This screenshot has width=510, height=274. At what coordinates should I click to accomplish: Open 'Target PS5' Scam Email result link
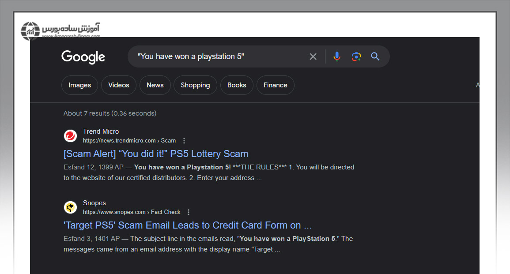click(x=187, y=225)
